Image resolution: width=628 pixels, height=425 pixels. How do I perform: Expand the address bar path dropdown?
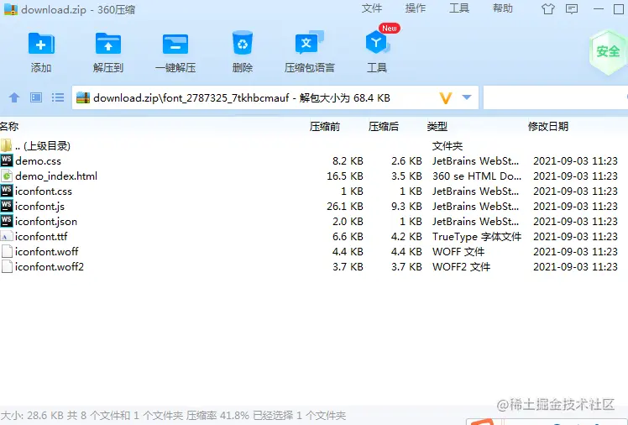(x=467, y=97)
